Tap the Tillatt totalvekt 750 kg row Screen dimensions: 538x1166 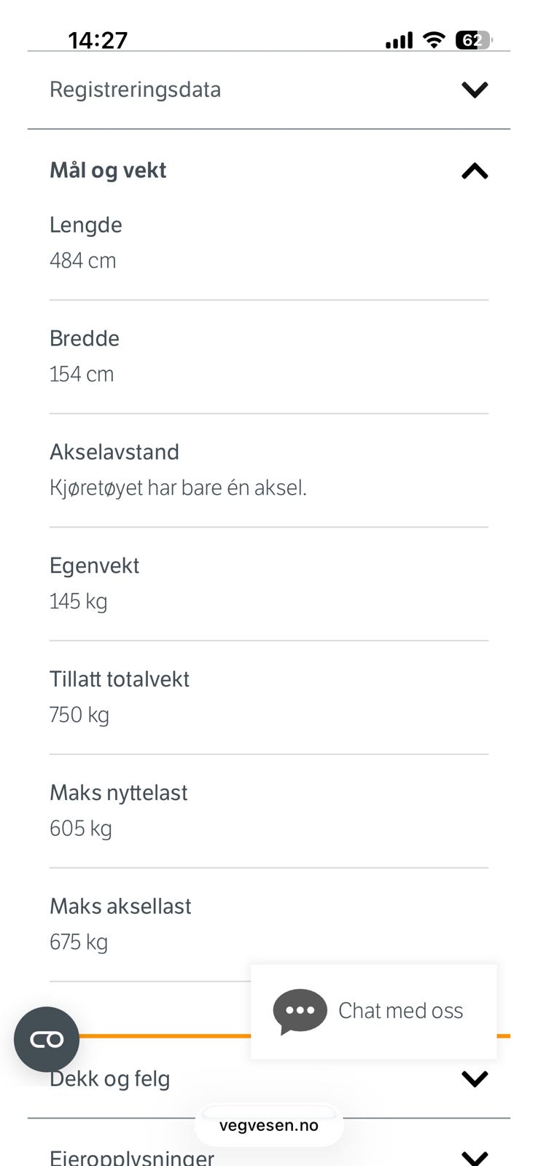pyautogui.click(x=269, y=697)
